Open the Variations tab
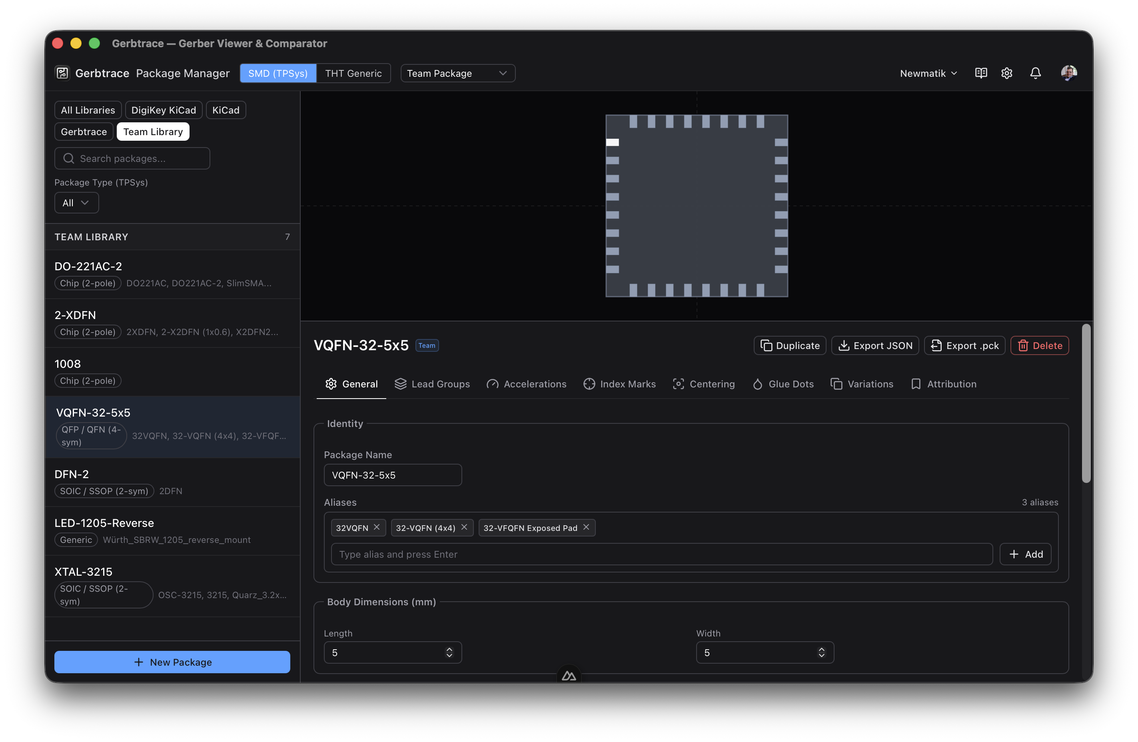The width and height of the screenshot is (1138, 742). point(862,384)
